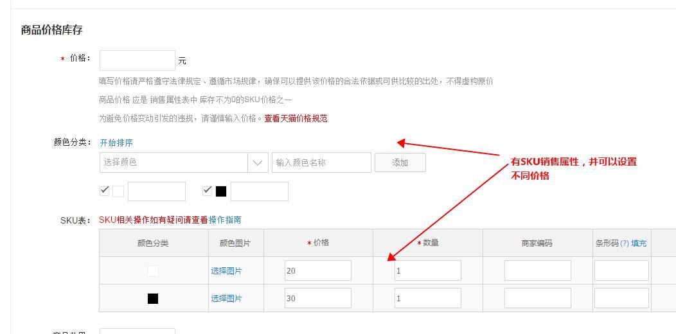Click the 输入颜色名称 text field
676x334 pixels.
321,163
